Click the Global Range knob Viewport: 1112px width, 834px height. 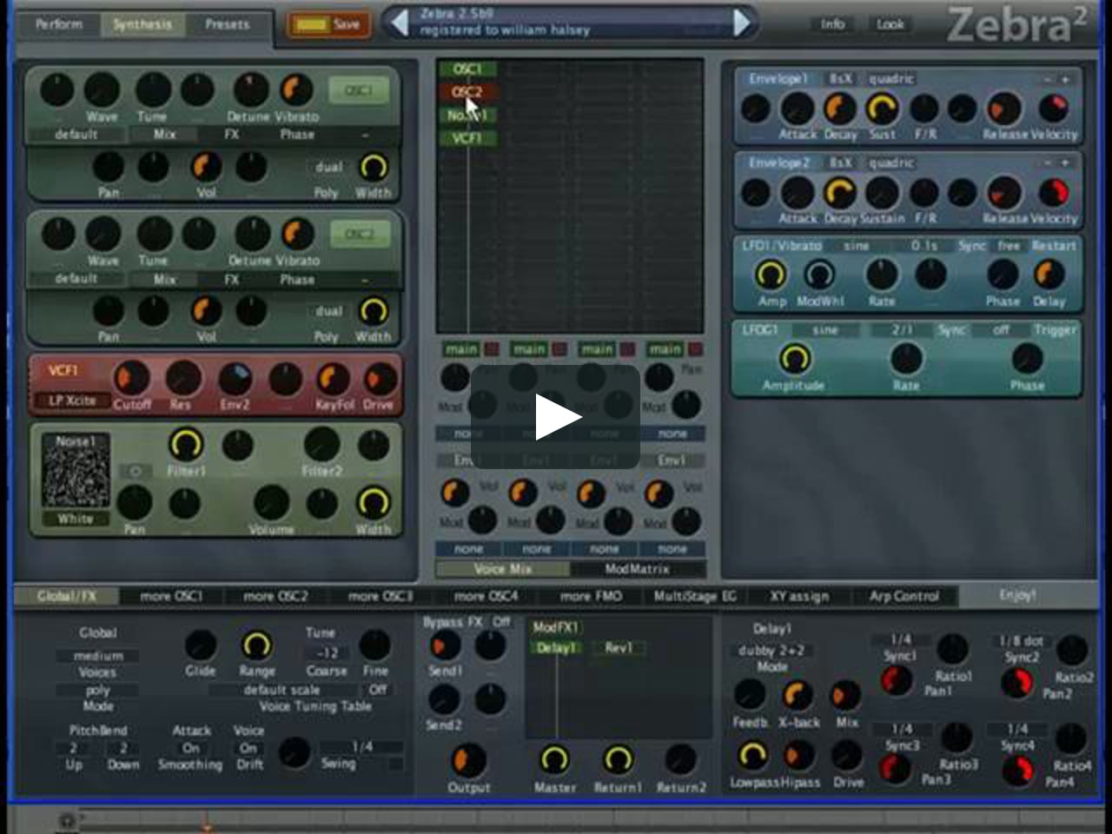click(x=256, y=645)
